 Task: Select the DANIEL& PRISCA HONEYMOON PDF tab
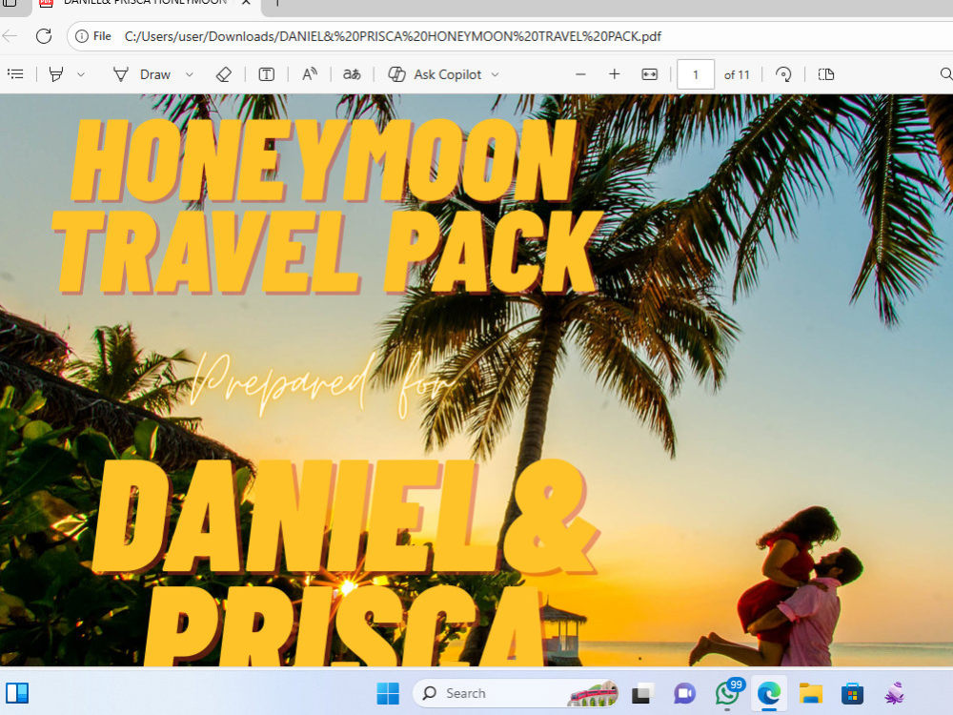point(145,3)
